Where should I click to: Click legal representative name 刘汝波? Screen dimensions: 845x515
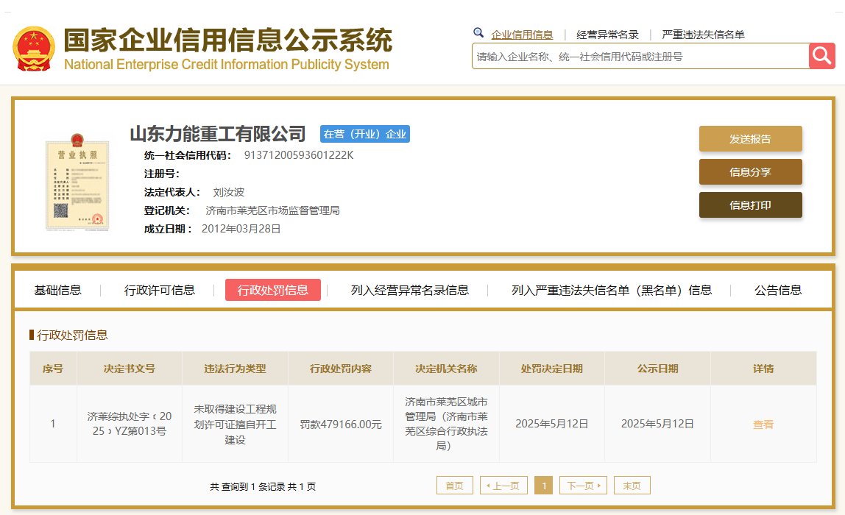(228, 192)
